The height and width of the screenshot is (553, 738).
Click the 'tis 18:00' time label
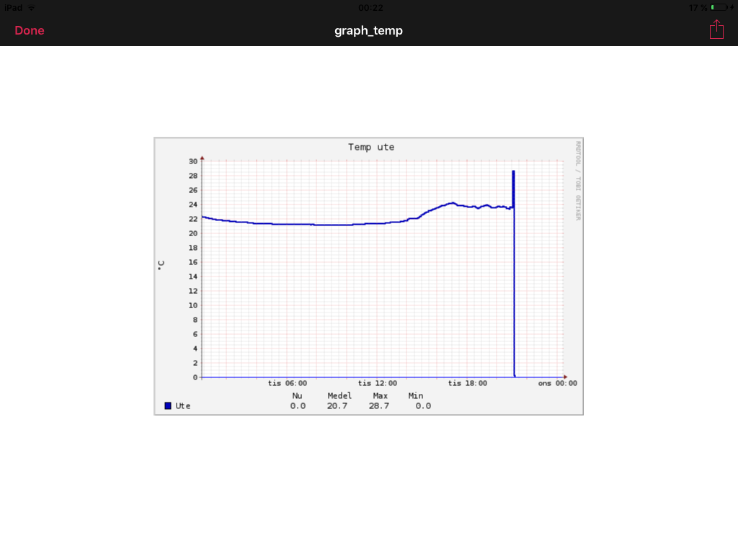point(467,383)
